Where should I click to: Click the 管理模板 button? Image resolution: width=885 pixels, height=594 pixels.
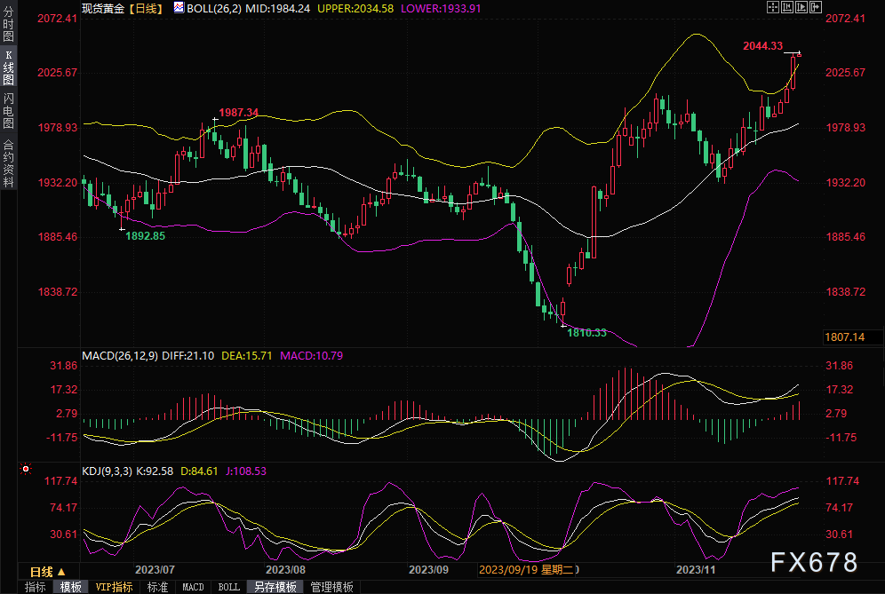point(332,587)
